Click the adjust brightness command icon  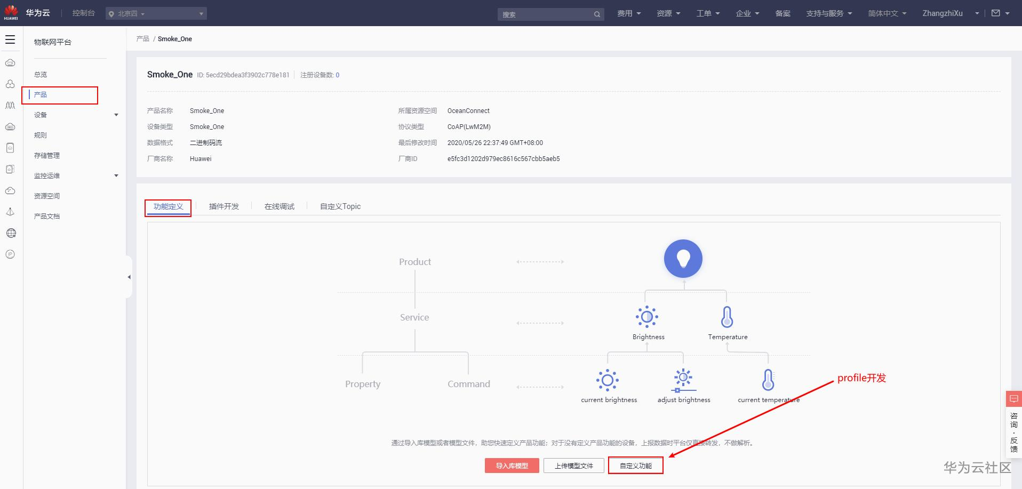(x=683, y=380)
